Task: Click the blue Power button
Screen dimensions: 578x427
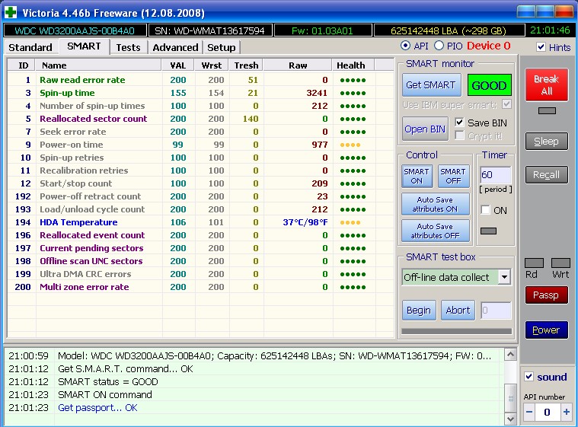Action: [x=545, y=330]
